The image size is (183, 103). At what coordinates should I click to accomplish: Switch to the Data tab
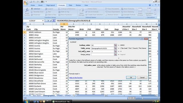(x=70, y=5)
